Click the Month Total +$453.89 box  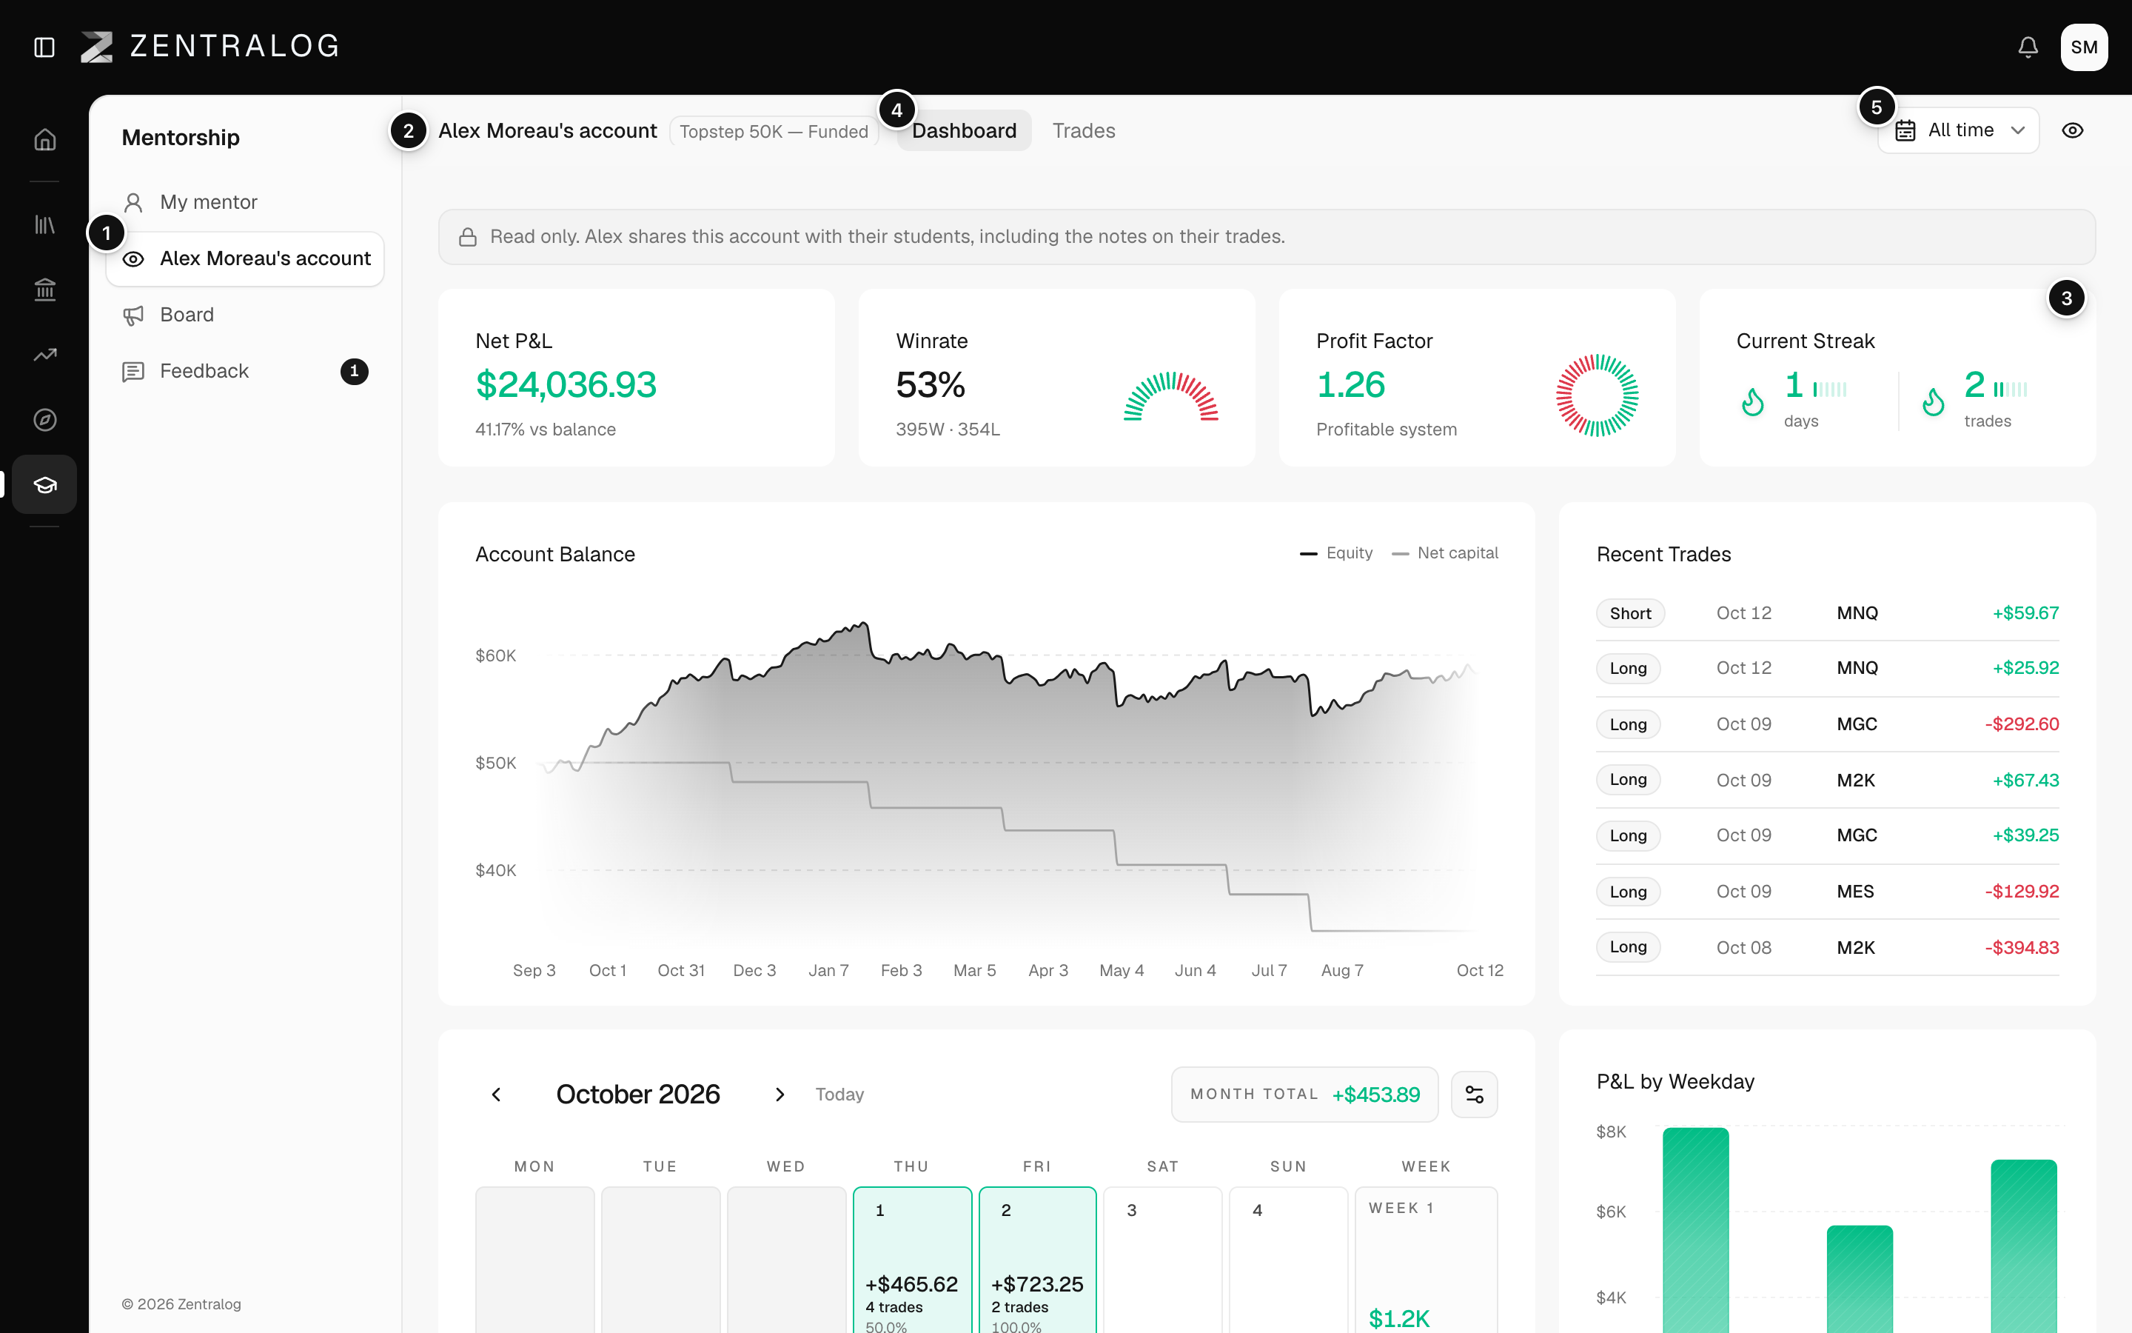point(1304,1094)
